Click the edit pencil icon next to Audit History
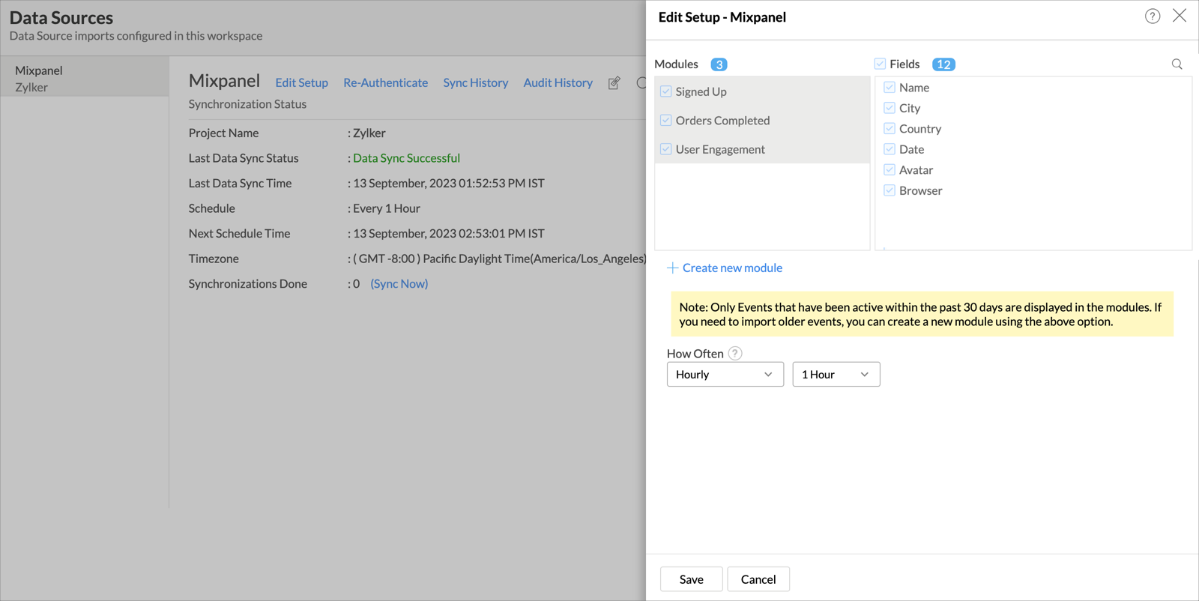Image resolution: width=1199 pixels, height=601 pixels. 614,83
